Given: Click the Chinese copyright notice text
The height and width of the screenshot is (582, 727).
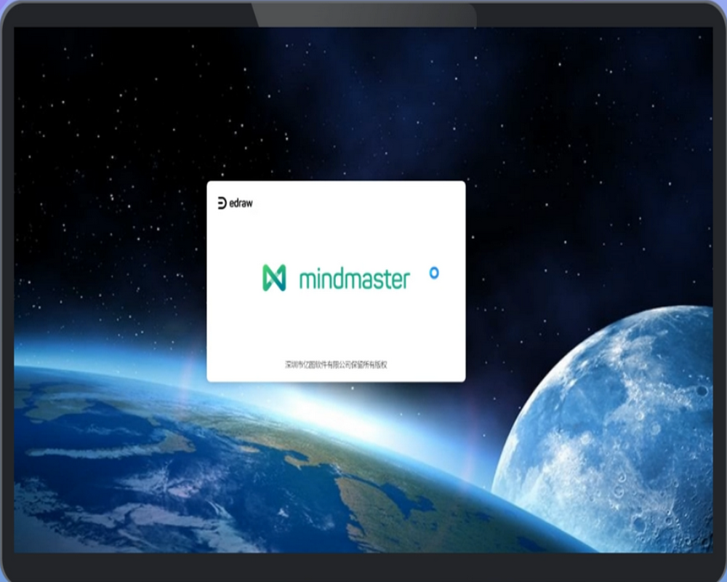Looking at the screenshot, I should 336,364.
